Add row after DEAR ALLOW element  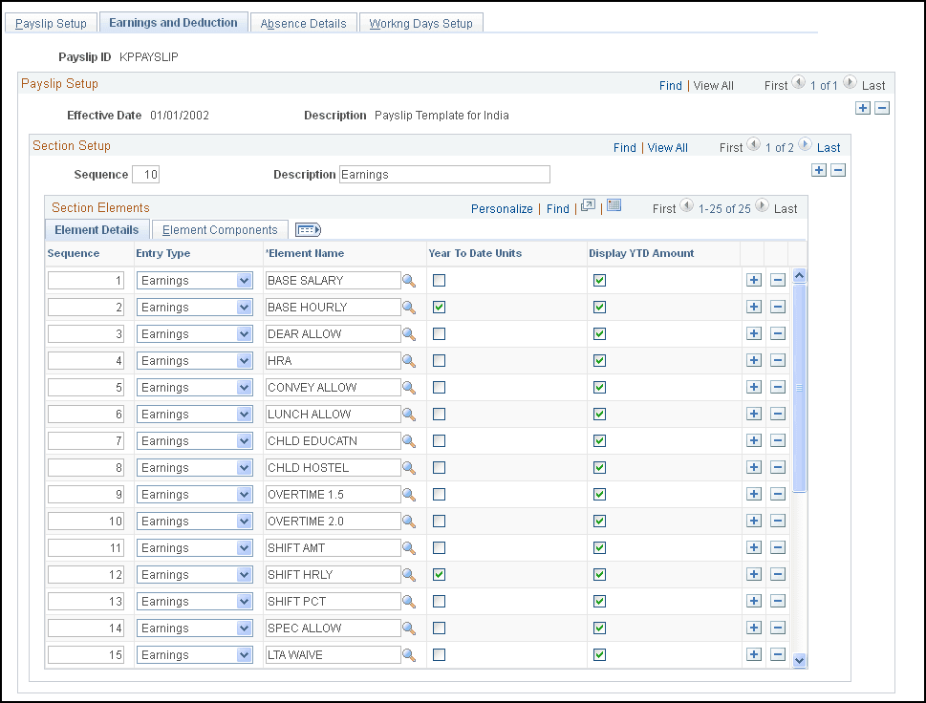pyautogui.click(x=753, y=334)
